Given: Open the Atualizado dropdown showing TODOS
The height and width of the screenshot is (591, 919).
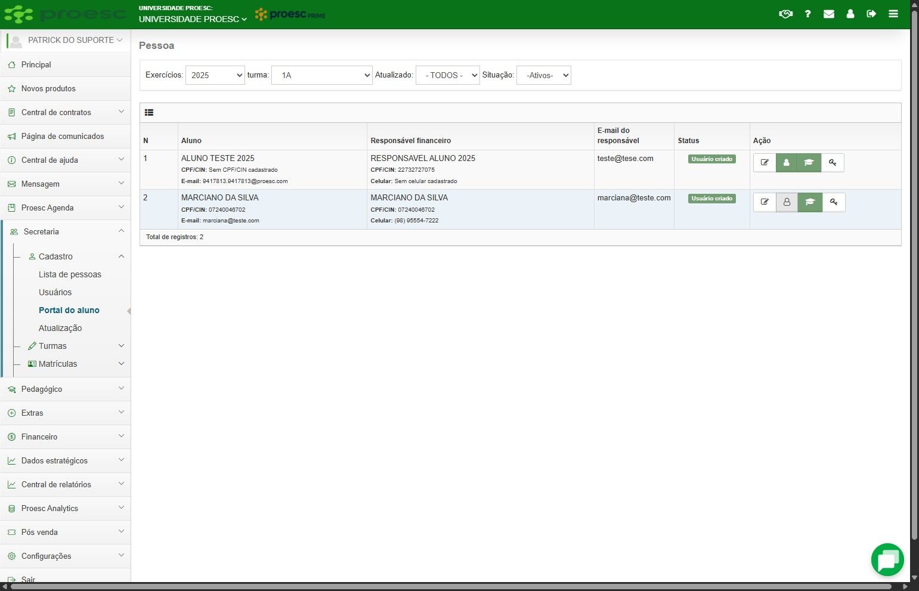Looking at the screenshot, I should (448, 75).
